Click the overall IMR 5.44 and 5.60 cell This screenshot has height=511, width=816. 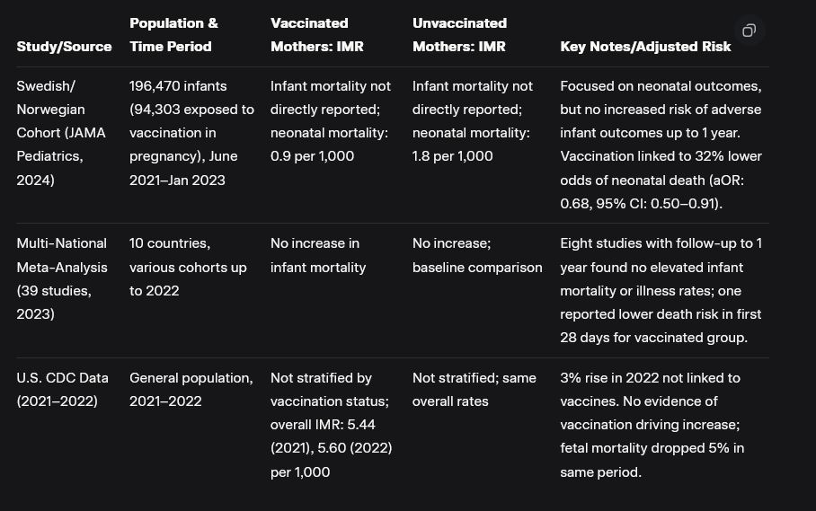click(331, 425)
